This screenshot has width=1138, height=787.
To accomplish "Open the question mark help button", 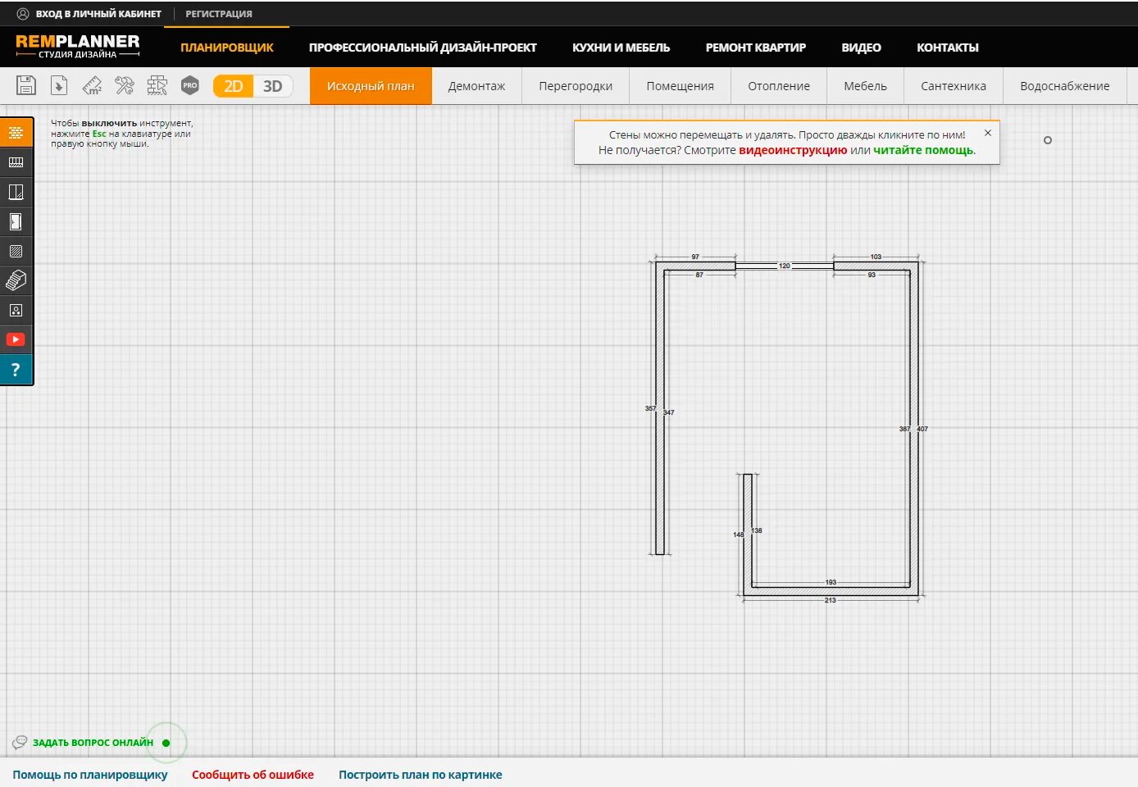I will click(16, 370).
